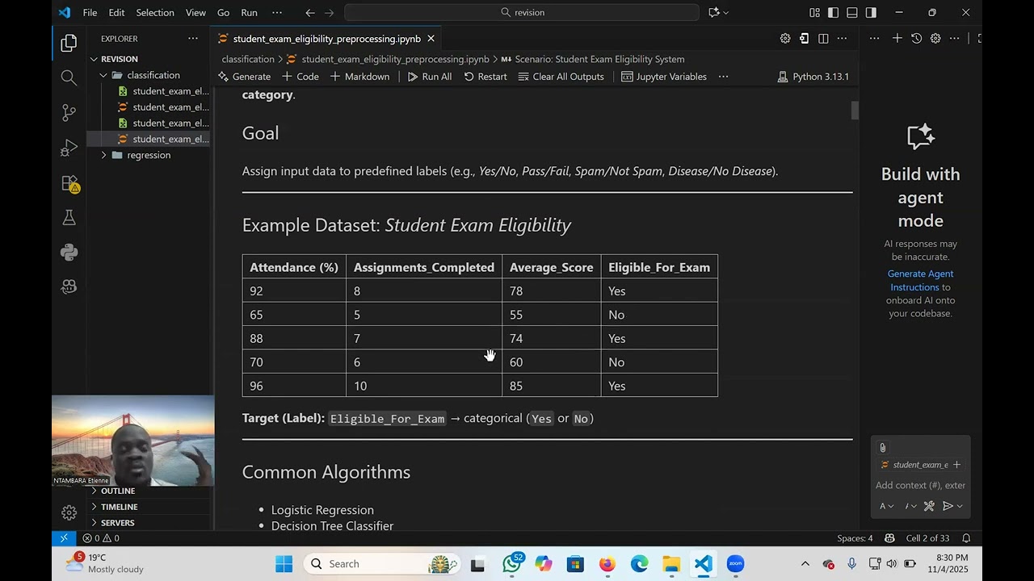The height and width of the screenshot is (581, 1034).
Task: Open Copilot status icon in status bar
Action: tap(889, 538)
